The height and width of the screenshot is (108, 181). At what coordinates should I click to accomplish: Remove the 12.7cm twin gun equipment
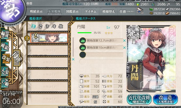pos(124,40)
